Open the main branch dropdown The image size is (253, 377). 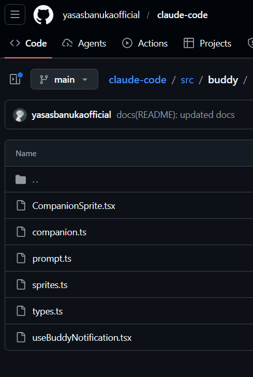point(64,79)
